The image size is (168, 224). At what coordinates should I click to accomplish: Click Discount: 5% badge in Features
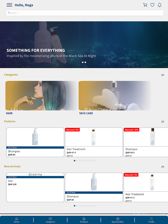coord(73,130)
